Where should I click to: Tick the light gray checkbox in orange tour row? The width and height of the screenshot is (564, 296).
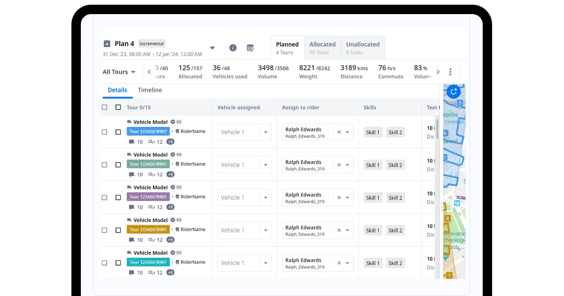coord(104,230)
